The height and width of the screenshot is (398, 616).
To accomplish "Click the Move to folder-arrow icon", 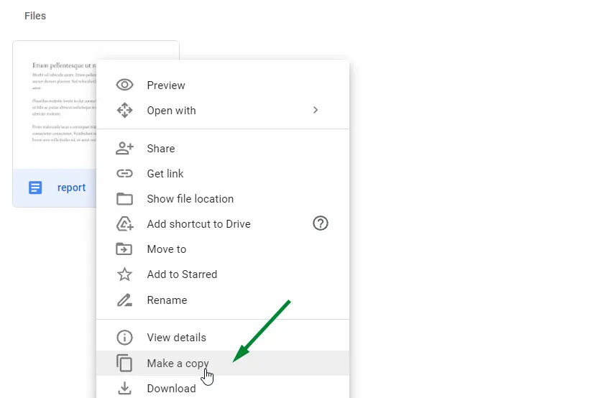I will coord(124,249).
